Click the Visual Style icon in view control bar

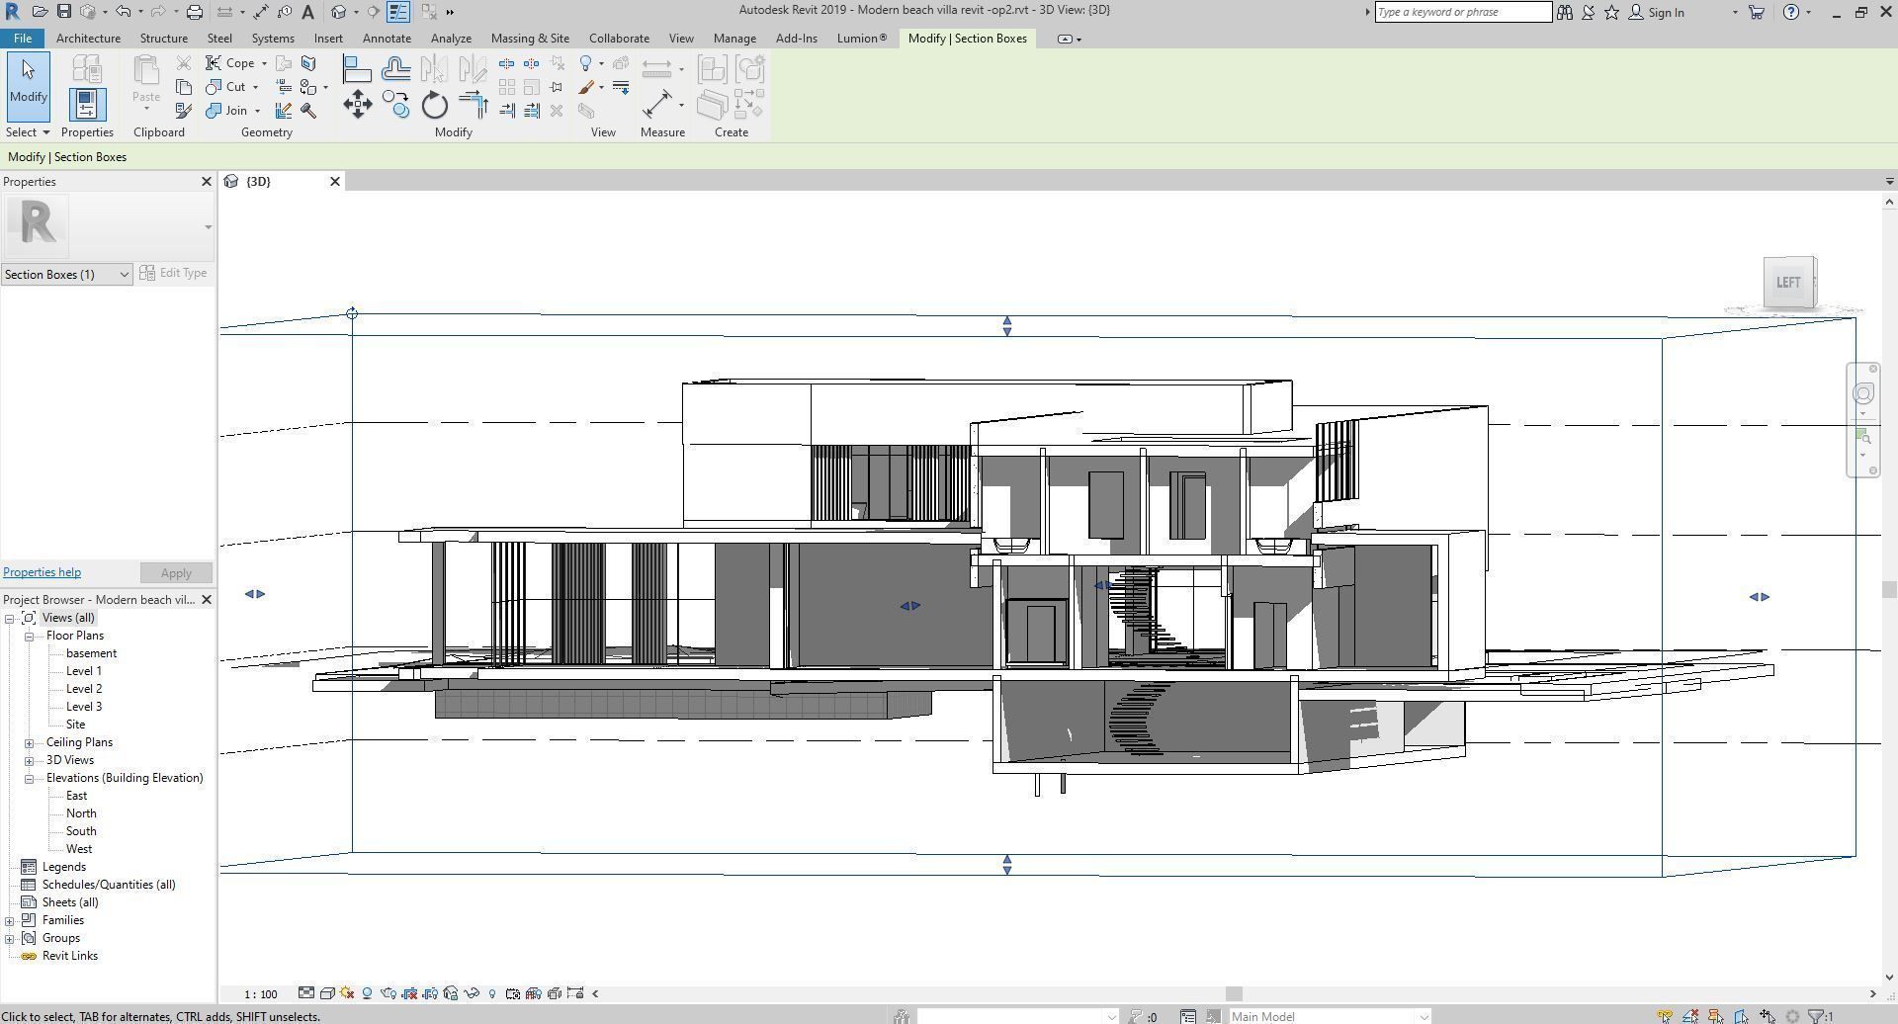[x=327, y=993]
